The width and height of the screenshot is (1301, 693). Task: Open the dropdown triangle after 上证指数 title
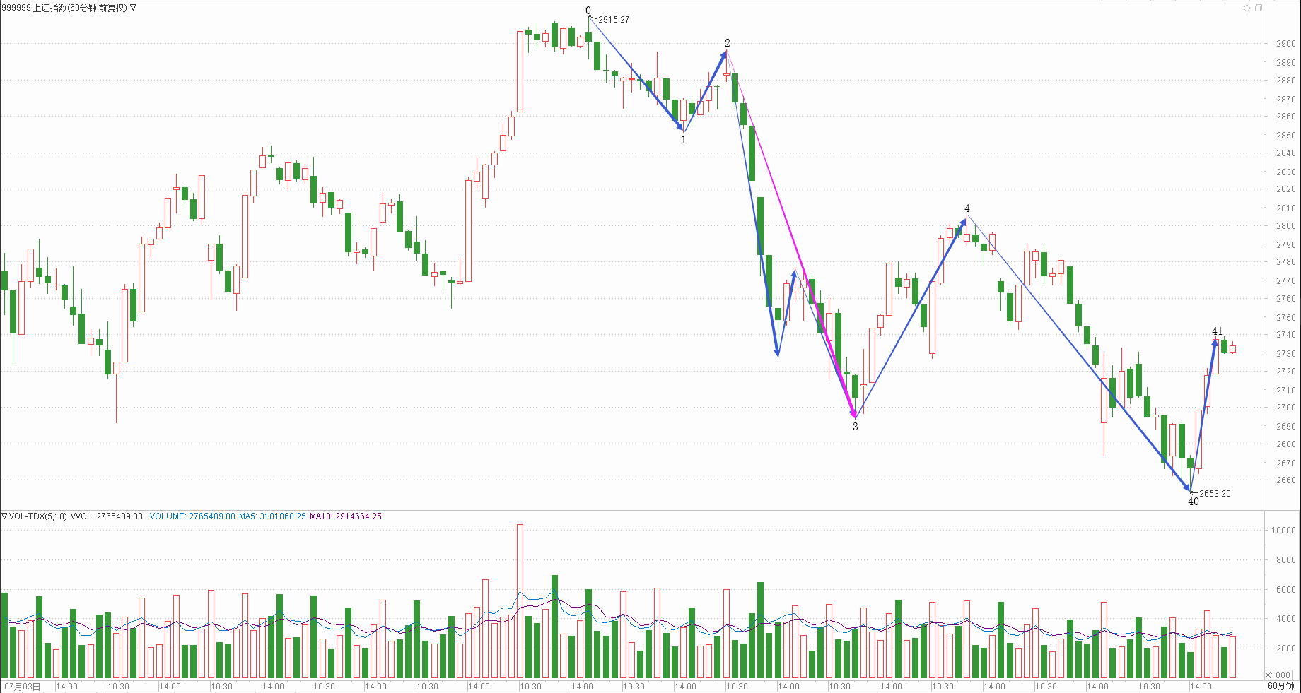click(133, 8)
